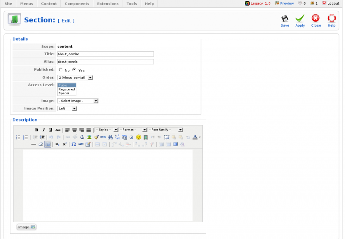
Task: Open the Font family dropdown
Action: 166,130
